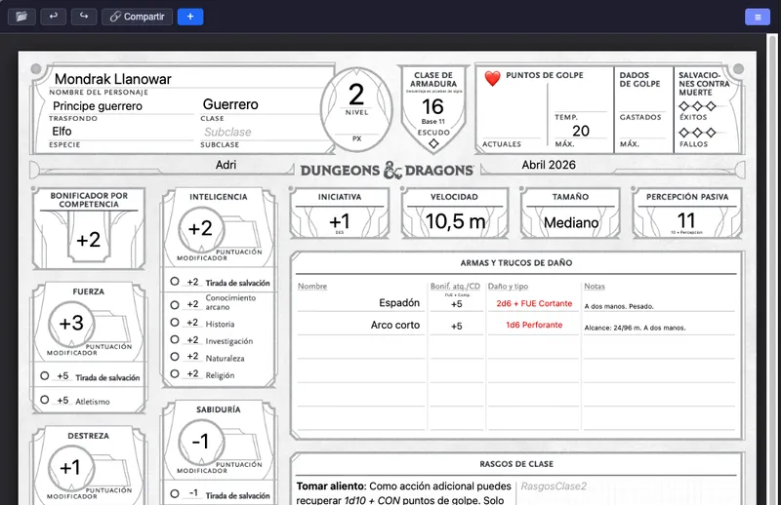Click the Sabiduría modifier -1
781x505 pixels.
(x=201, y=442)
